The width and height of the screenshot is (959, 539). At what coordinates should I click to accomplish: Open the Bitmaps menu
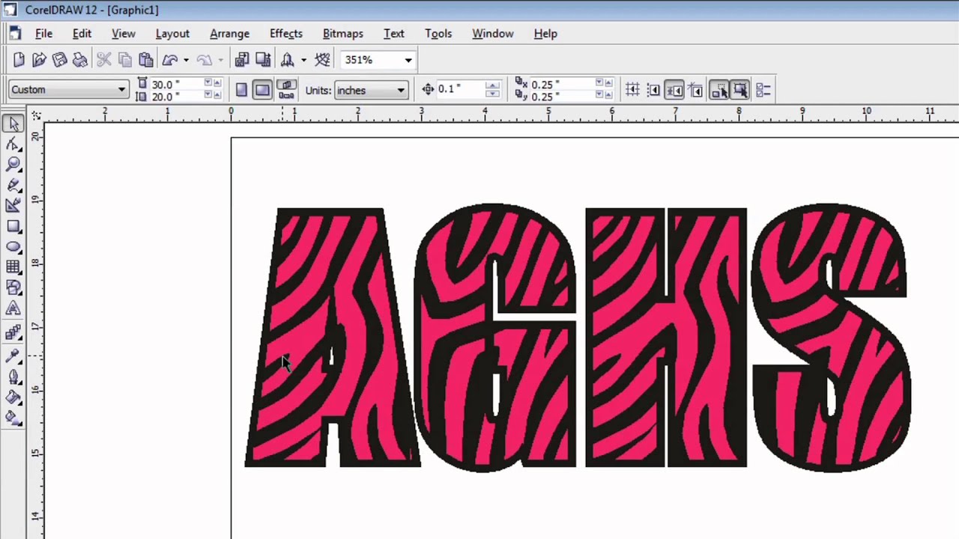(x=343, y=34)
